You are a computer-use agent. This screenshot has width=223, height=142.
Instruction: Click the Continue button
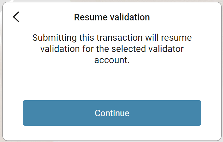[x=112, y=113]
